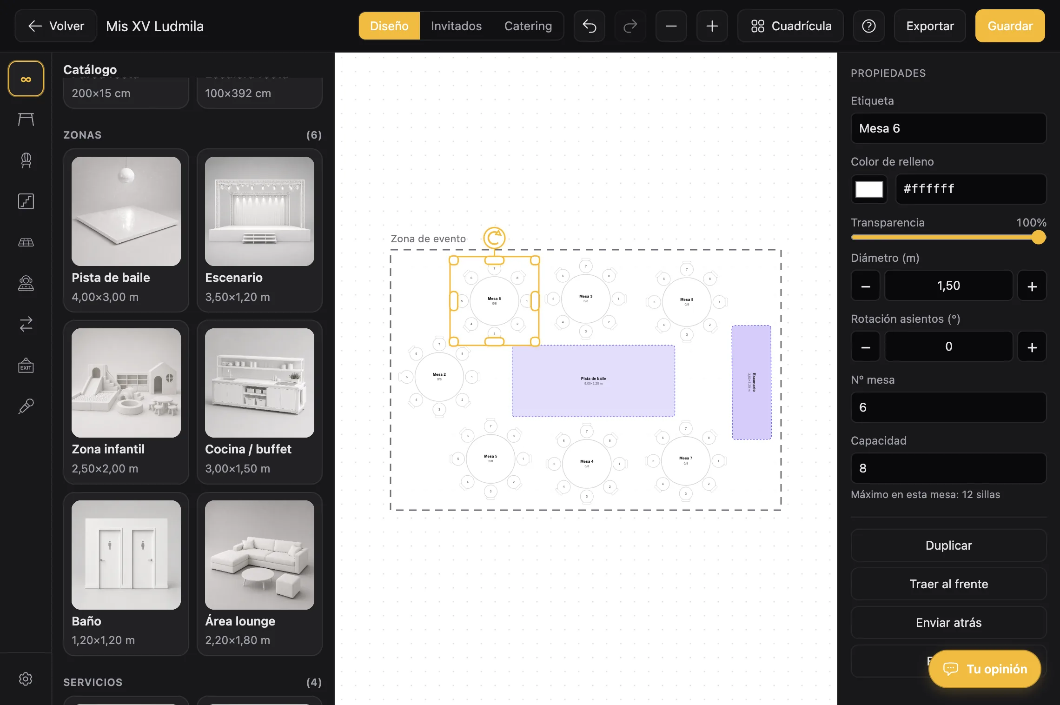Open the dance floor zones icon
1060x705 pixels.
(26, 242)
